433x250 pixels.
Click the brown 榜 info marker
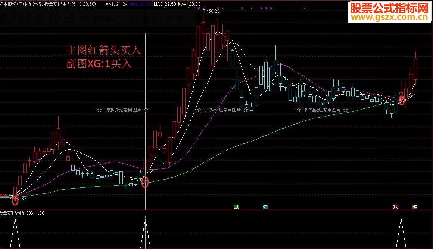pos(415,207)
